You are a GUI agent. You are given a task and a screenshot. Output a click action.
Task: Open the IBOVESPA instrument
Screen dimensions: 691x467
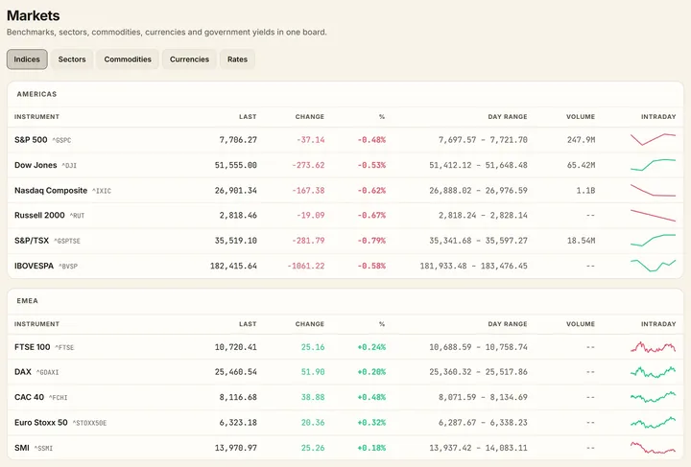tap(34, 266)
